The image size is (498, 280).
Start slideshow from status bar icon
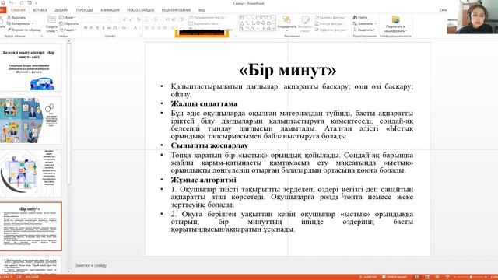pos(447,277)
